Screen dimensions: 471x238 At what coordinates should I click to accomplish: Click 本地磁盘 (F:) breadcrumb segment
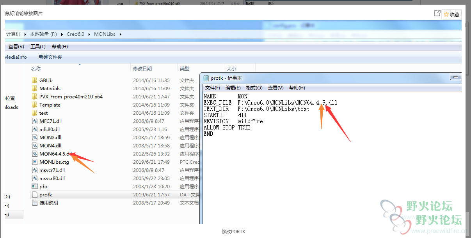click(44, 34)
